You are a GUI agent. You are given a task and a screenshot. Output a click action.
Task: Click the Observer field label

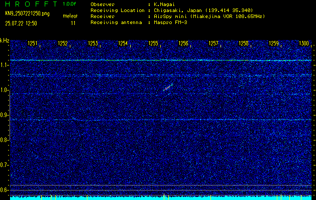tap(102, 4)
